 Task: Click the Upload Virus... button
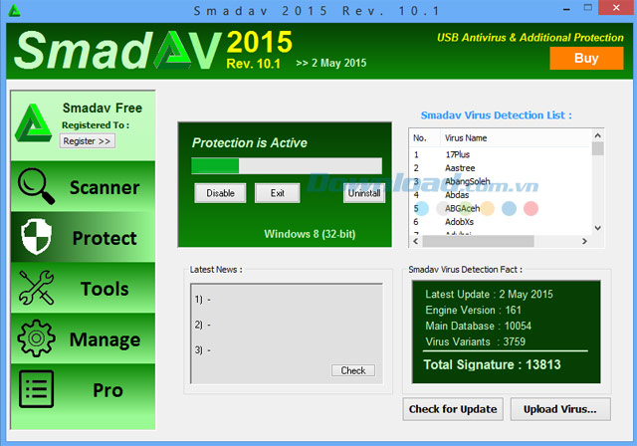click(x=560, y=409)
